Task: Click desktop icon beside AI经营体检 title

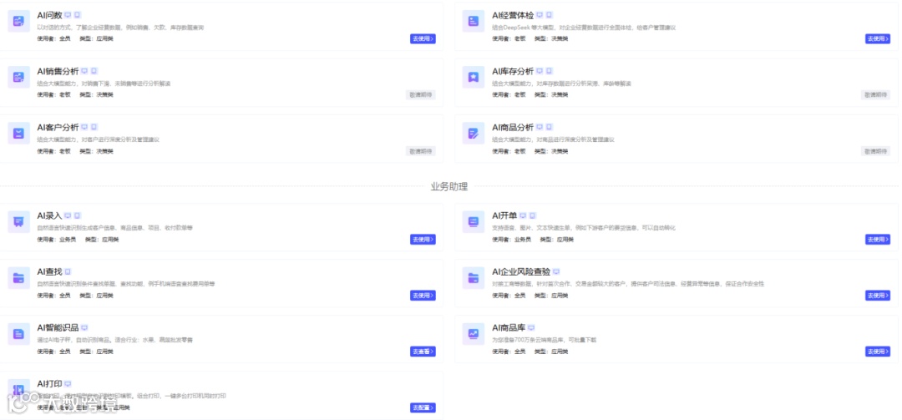Action: tap(540, 16)
